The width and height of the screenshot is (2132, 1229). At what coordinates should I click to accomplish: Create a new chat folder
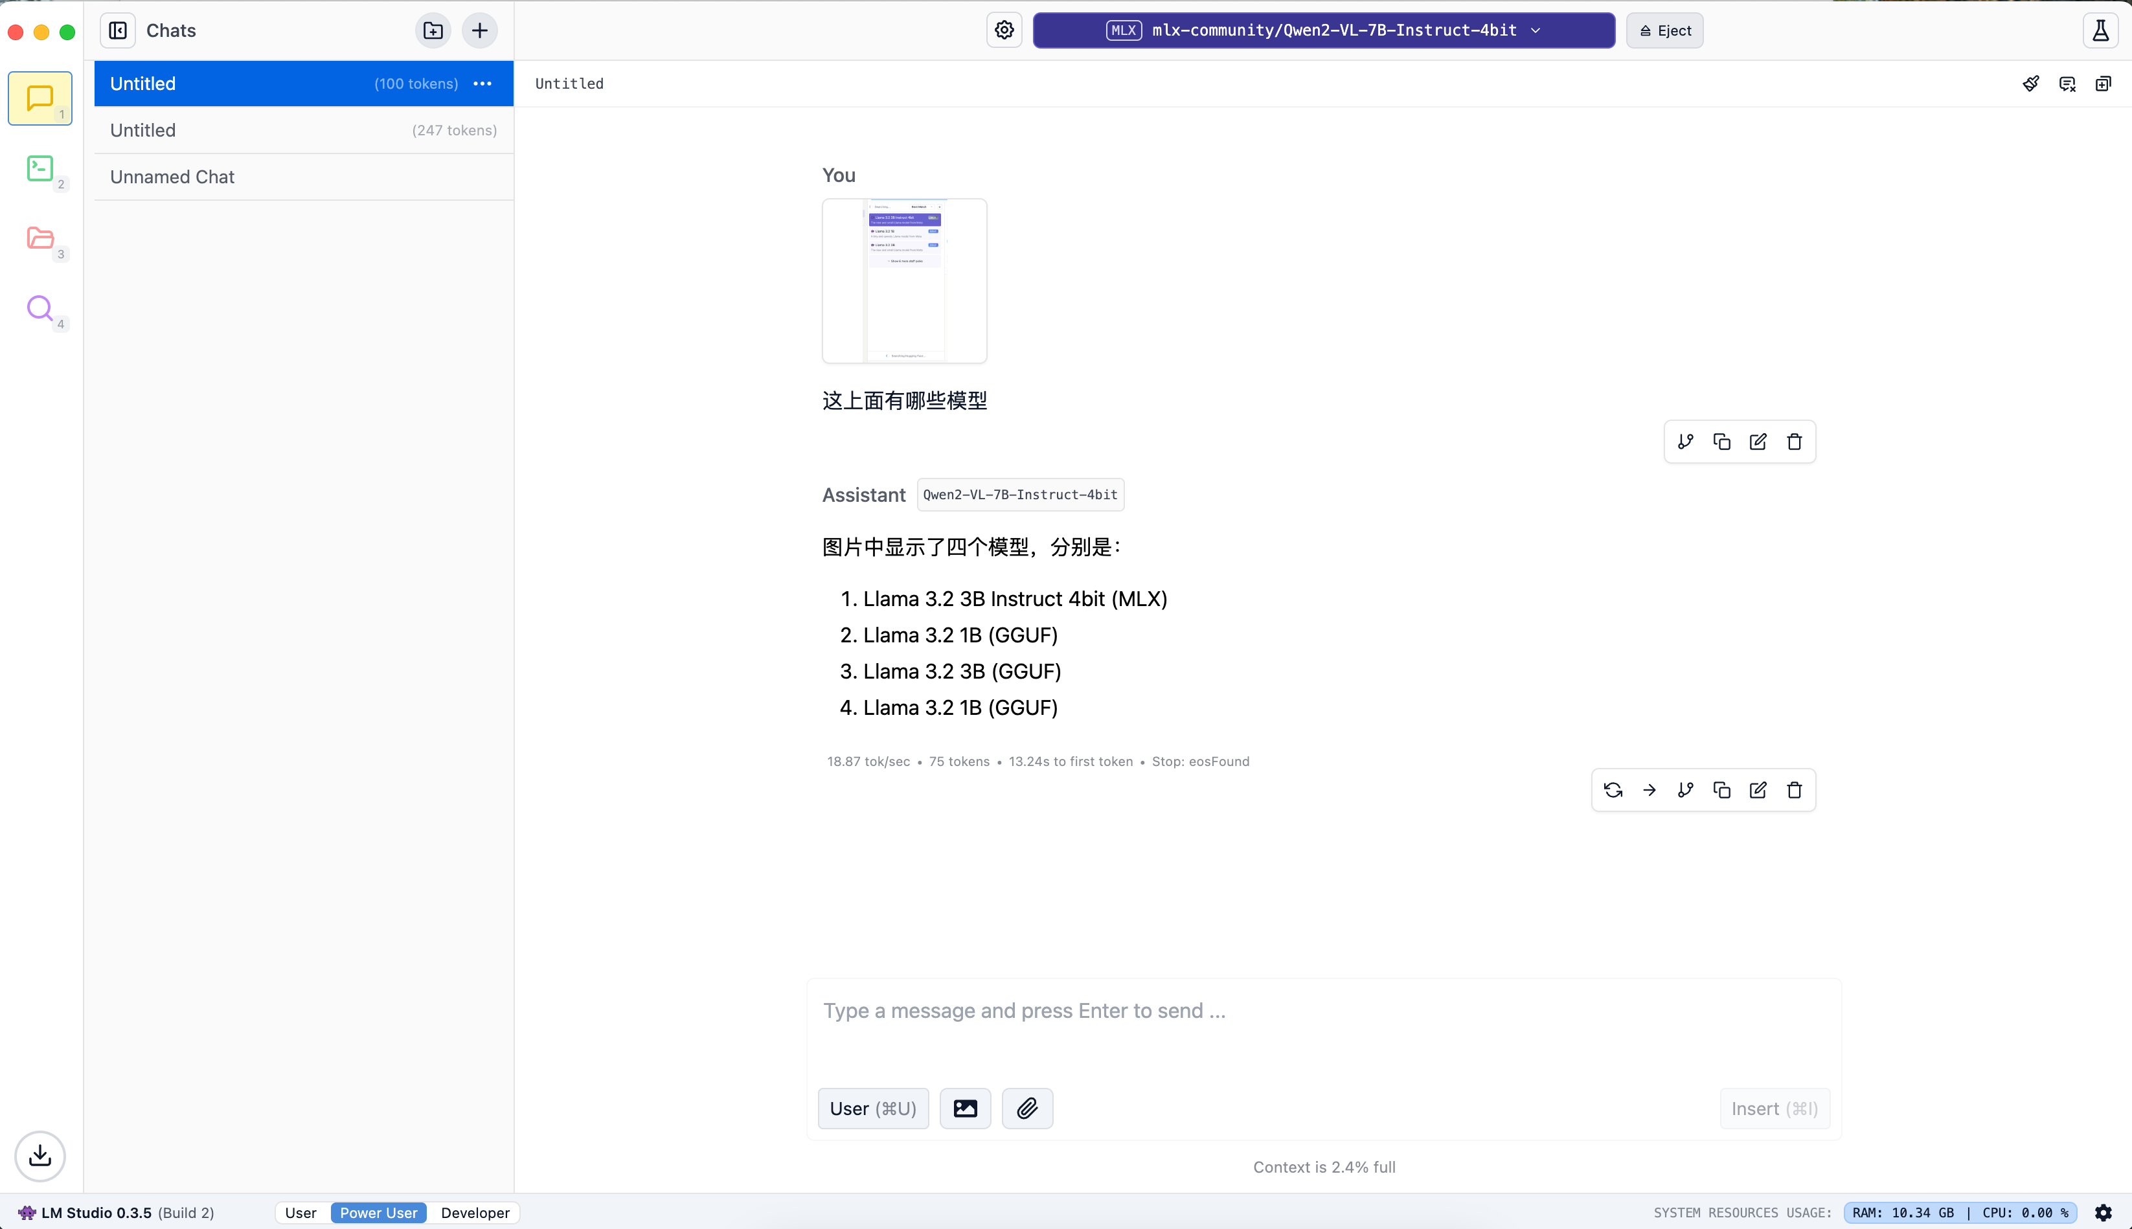tap(433, 30)
